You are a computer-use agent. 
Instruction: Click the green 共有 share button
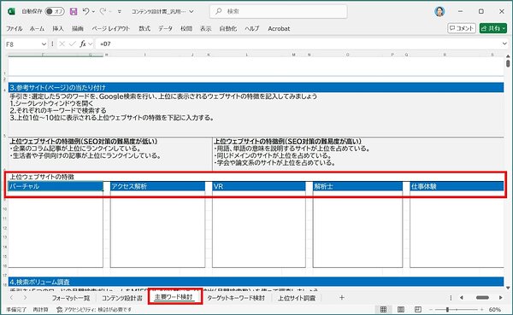tap(493, 28)
